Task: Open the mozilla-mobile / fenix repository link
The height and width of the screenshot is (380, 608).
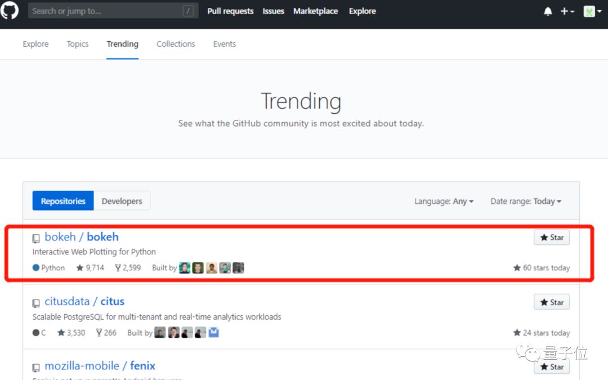Action: (100, 366)
